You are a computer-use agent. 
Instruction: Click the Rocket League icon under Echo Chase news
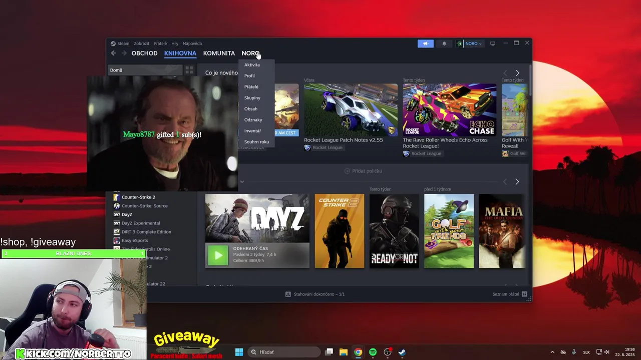406,153
